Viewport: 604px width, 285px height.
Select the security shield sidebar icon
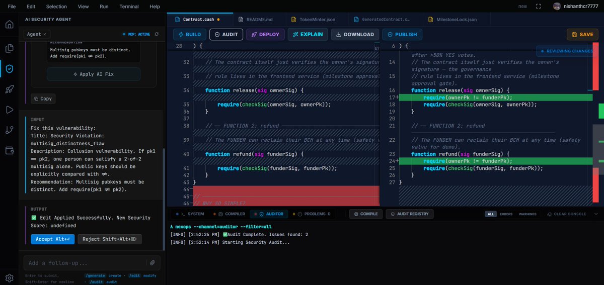click(9, 69)
